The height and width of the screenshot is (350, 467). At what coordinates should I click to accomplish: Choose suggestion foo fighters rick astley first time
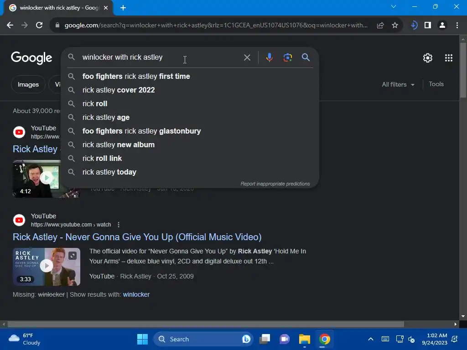190,77
